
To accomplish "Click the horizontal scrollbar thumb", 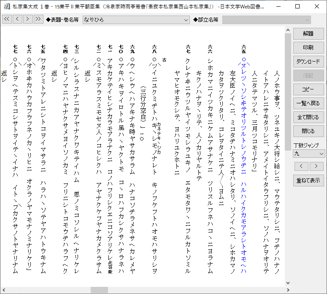I will tap(99, 290).
